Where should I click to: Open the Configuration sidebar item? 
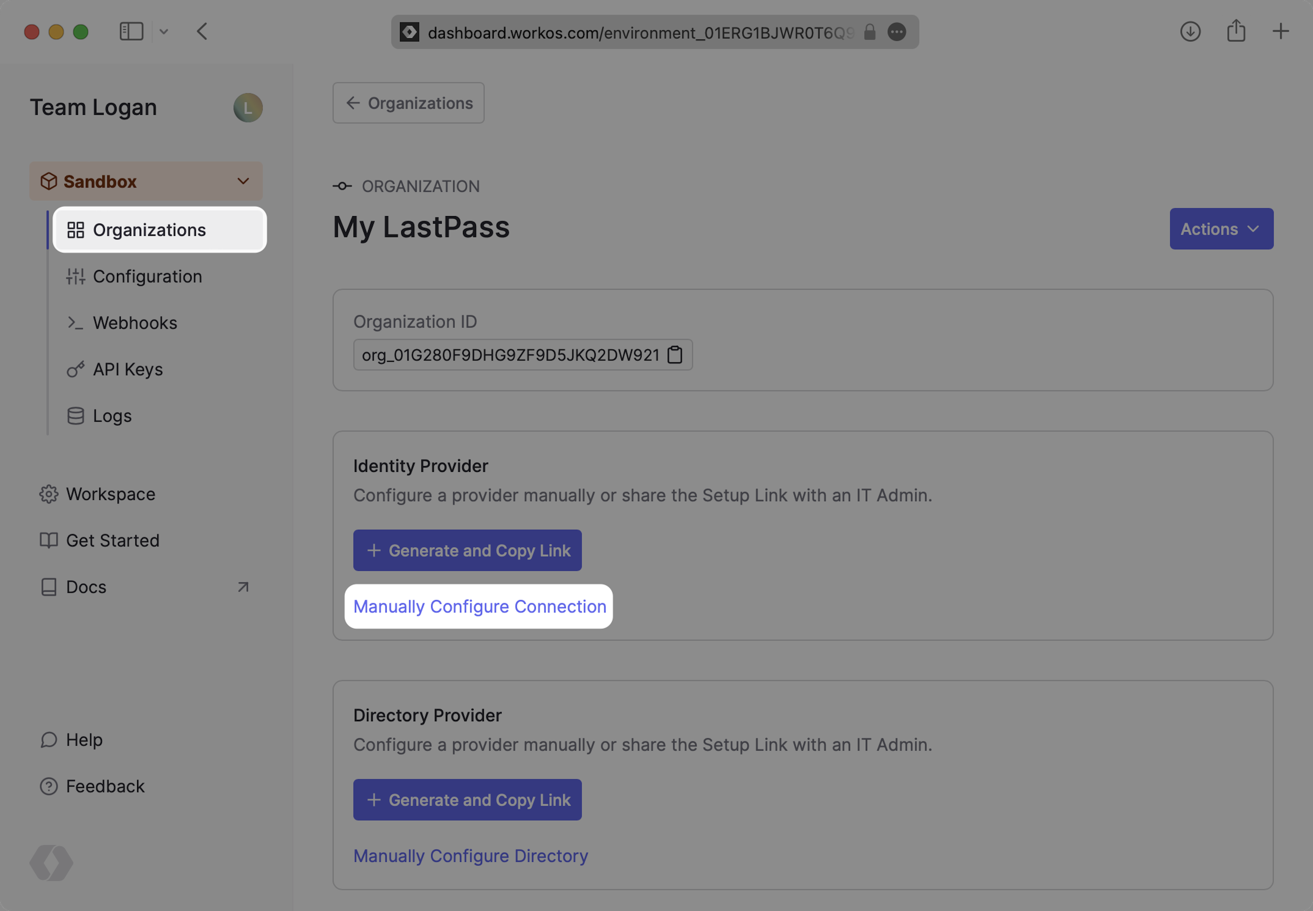(147, 277)
